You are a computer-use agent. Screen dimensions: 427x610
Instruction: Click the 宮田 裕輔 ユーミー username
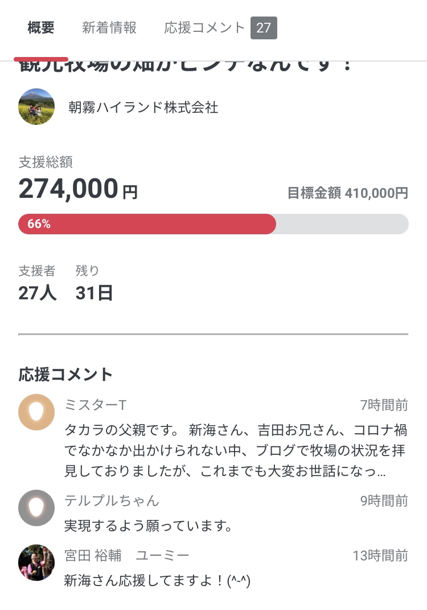point(126,555)
